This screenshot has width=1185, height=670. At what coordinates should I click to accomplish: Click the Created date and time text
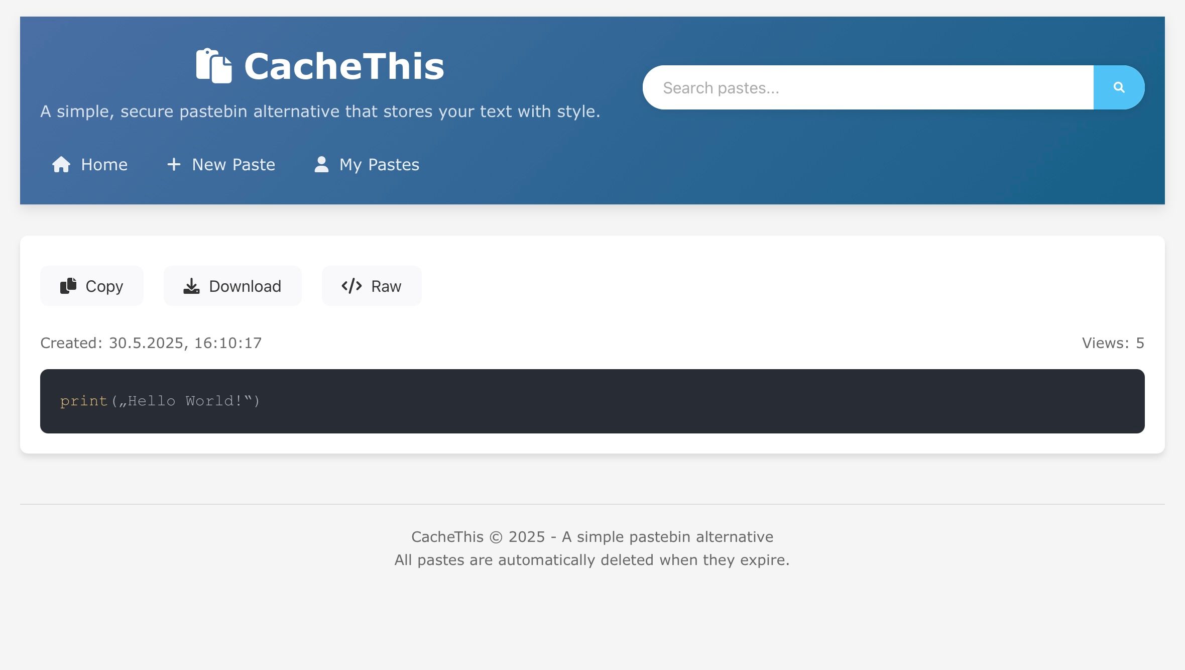[151, 343]
